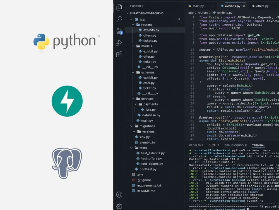Click the README.md file icon

tap(133, 191)
